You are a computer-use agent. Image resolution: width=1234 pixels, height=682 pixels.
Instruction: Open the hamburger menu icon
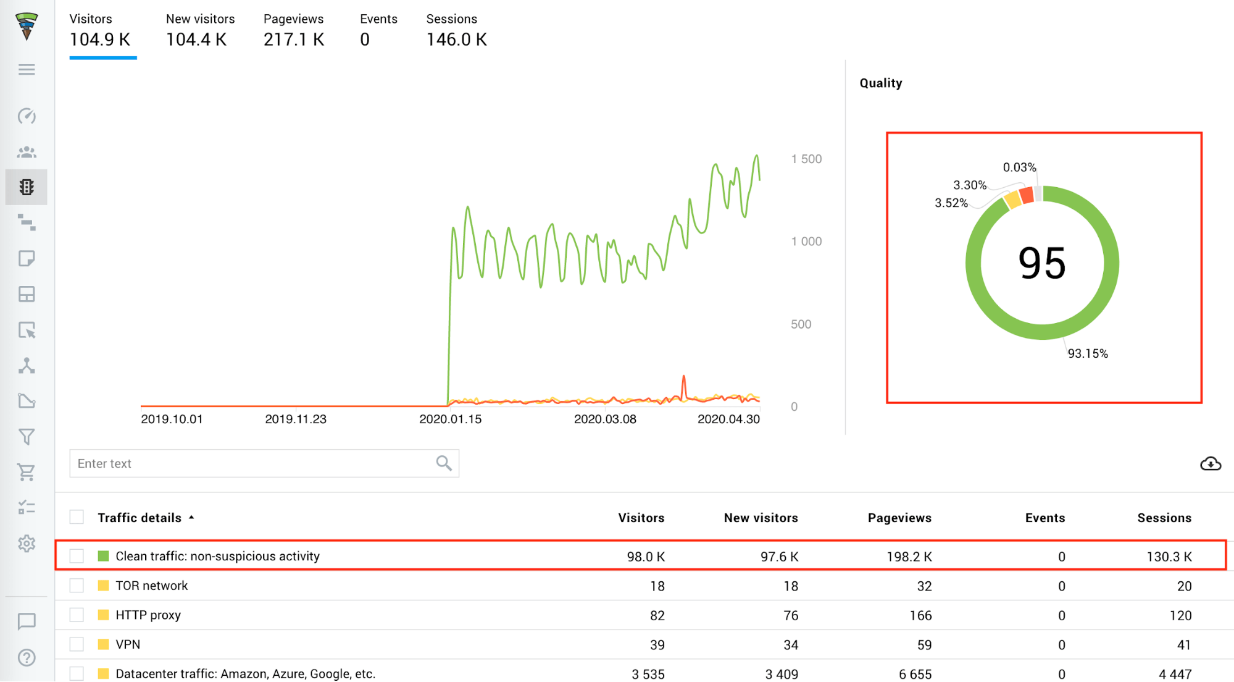click(x=27, y=69)
